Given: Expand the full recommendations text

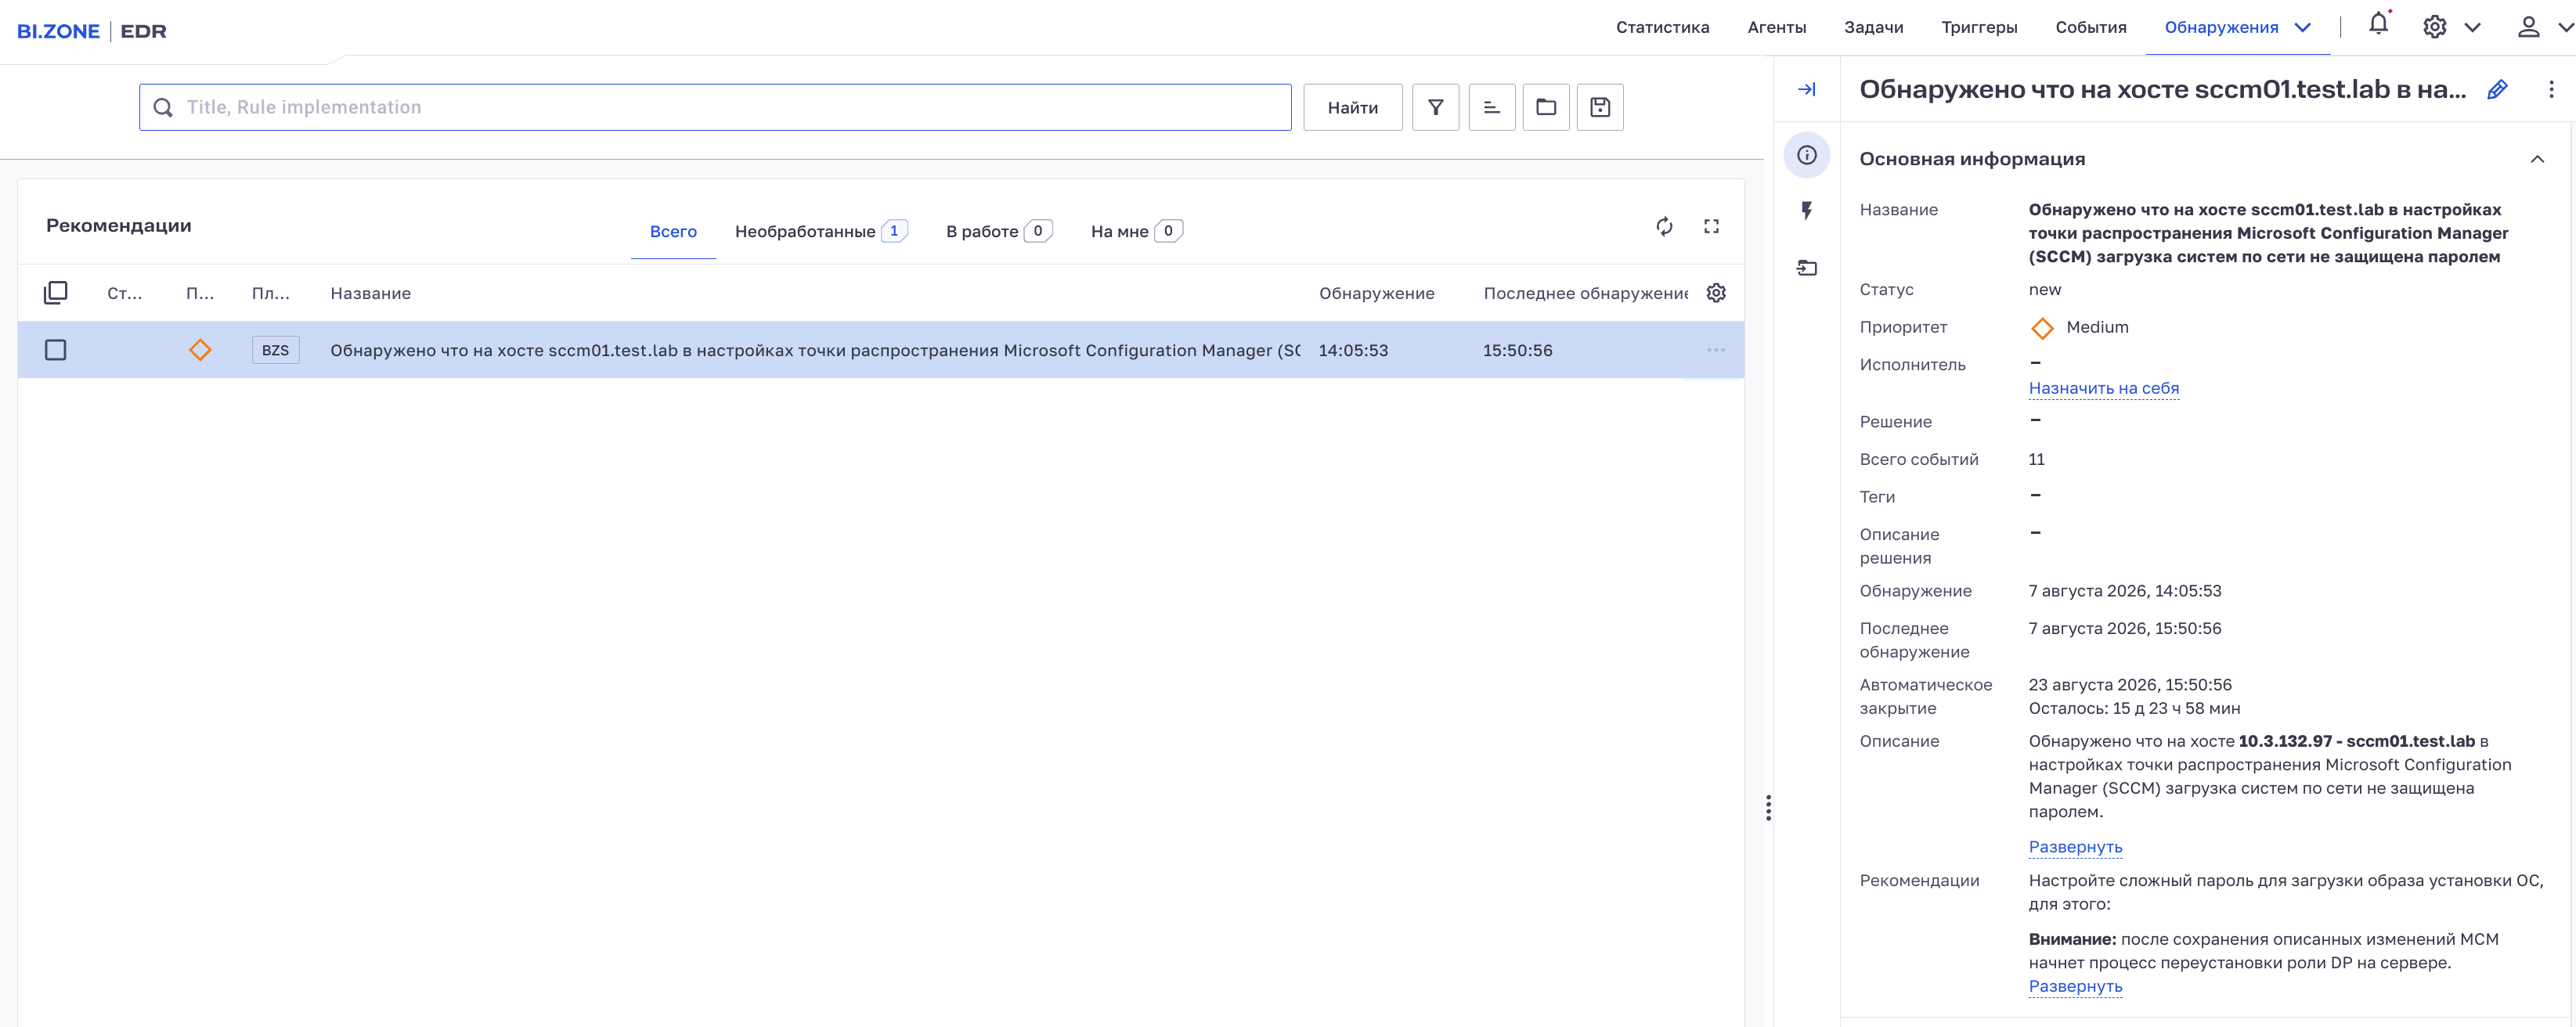Looking at the screenshot, I should pyautogui.click(x=2075, y=986).
